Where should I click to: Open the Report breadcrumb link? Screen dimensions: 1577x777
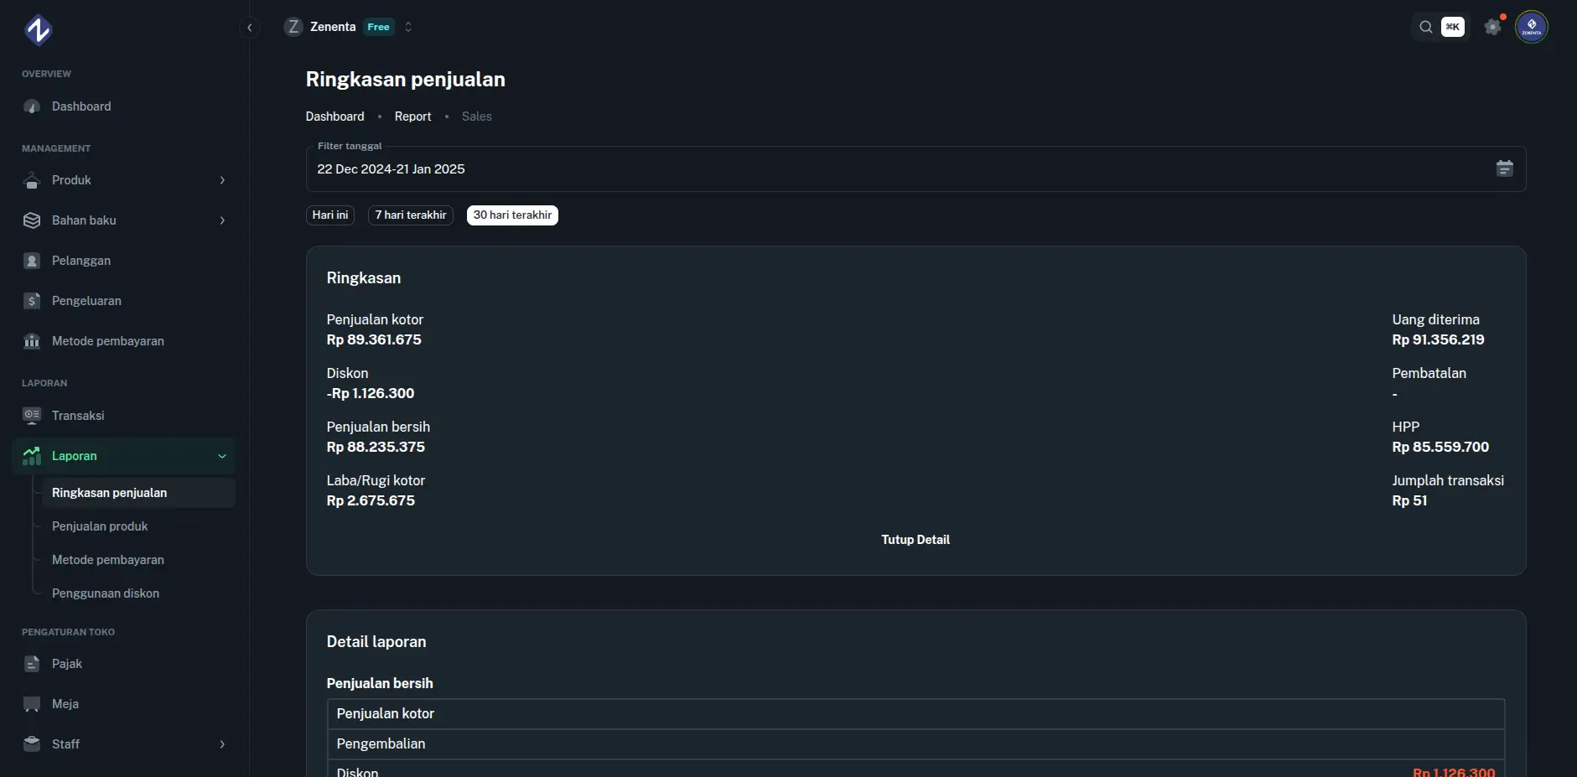pos(412,117)
